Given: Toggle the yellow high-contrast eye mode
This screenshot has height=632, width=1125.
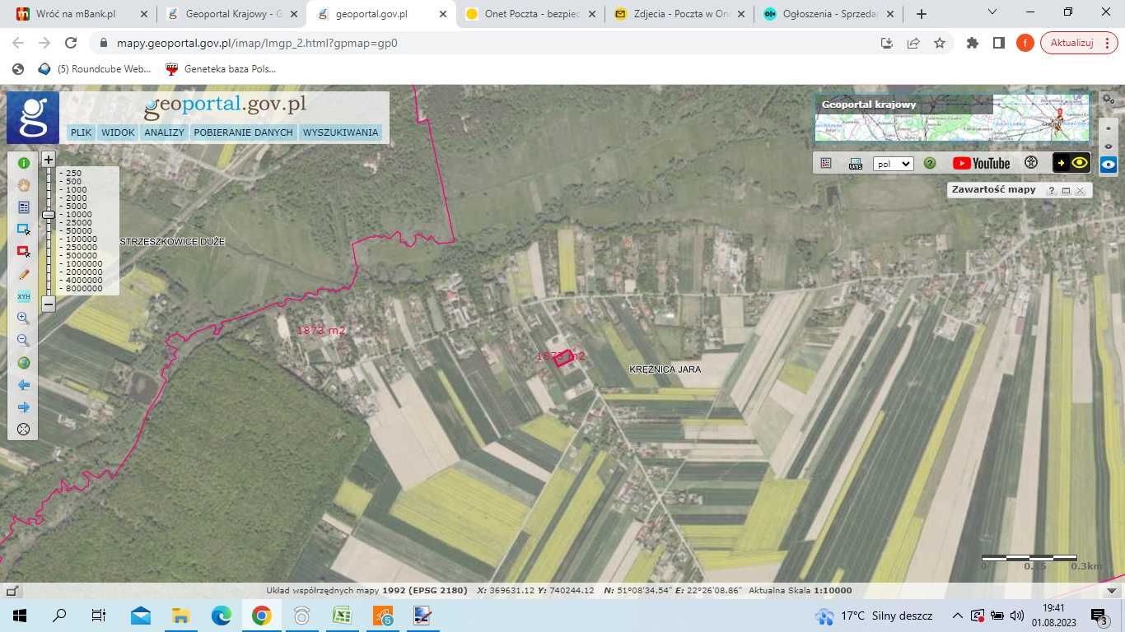Looking at the screenshot, I should pyautogui.click(x=1071, y=163).
